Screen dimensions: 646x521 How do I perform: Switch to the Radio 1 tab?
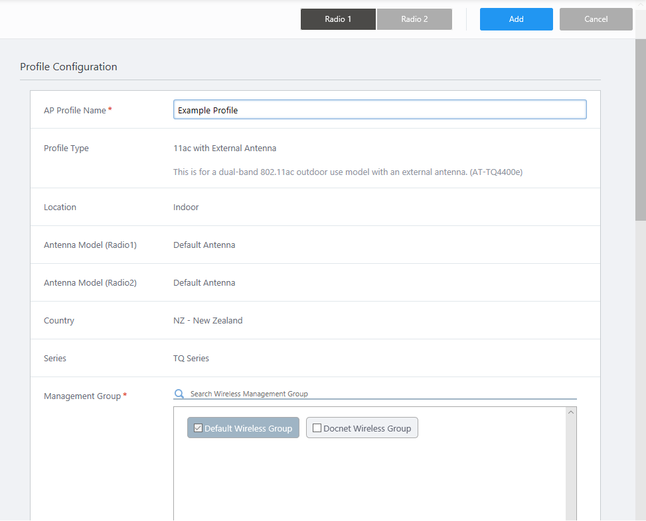point(338,19)
